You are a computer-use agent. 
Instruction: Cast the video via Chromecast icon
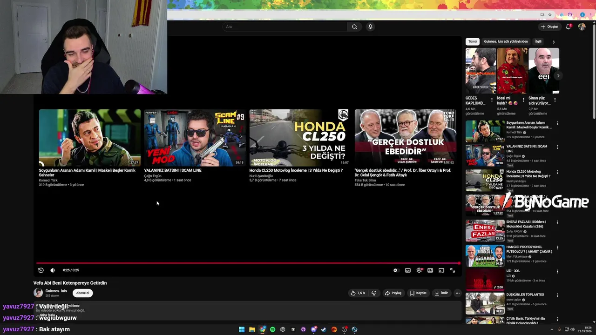441,270
